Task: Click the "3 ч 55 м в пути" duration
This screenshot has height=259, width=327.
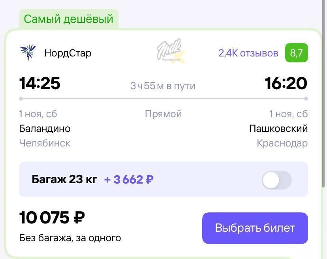Action: coord(163,86)
